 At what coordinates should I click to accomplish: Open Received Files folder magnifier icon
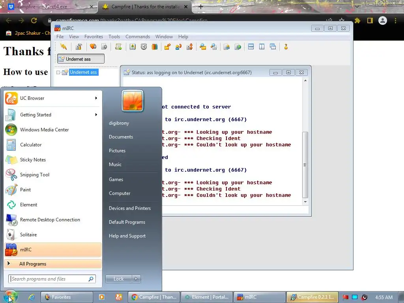point(203,47)
